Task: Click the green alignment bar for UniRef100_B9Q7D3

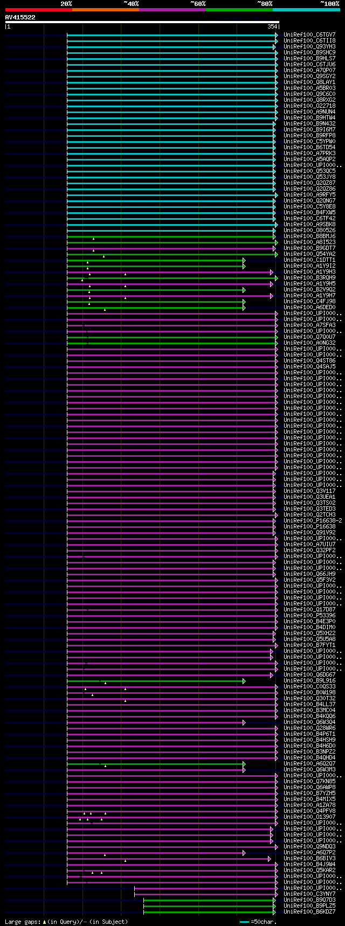Action: click(209, 900)
